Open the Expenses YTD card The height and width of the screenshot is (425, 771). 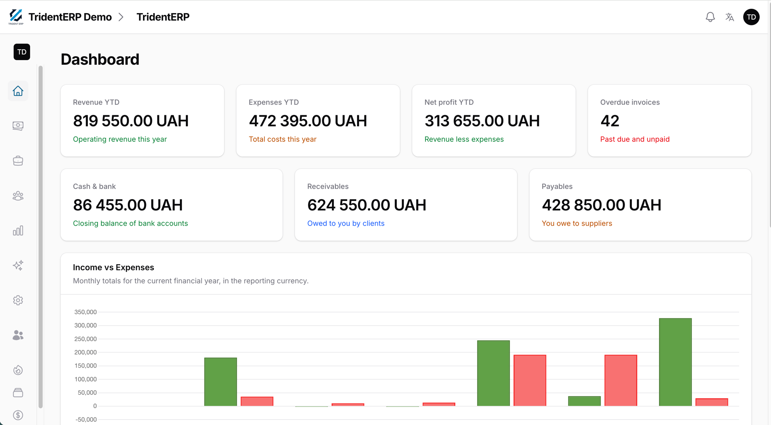point(318,121)
